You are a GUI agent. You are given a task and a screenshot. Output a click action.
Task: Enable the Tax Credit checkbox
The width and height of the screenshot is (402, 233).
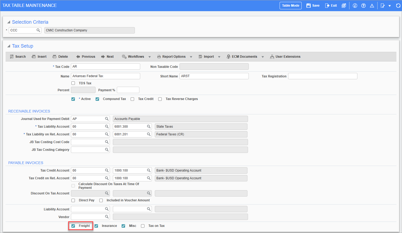(132, 99)
